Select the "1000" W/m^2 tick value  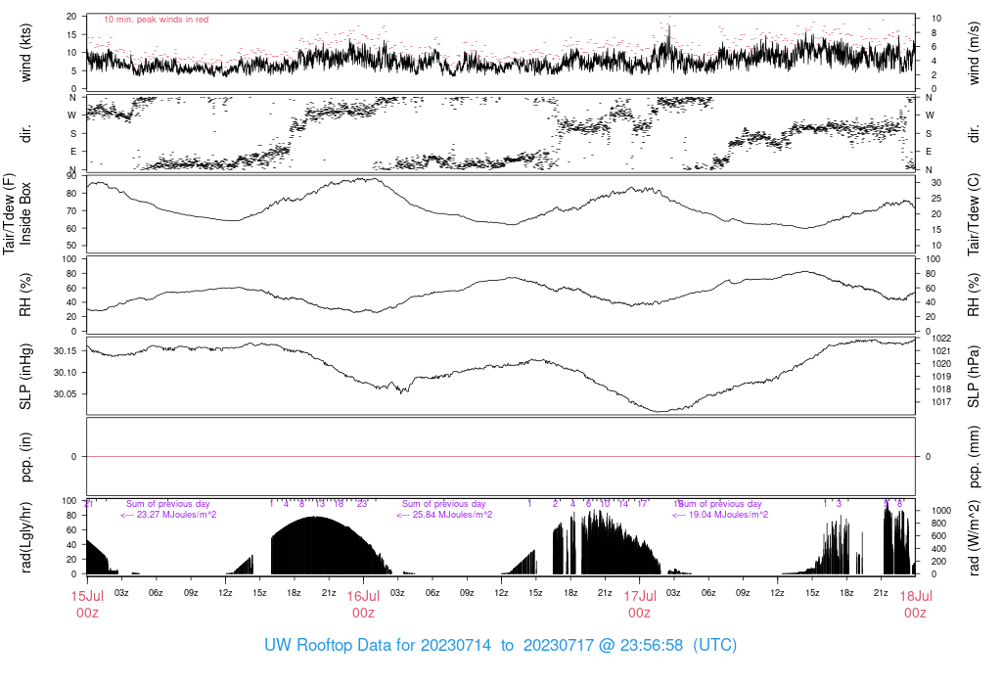(941, 511)
